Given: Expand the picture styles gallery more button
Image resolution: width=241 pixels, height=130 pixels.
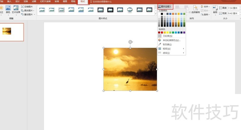Looking at the screenshot, I should 155,14.
